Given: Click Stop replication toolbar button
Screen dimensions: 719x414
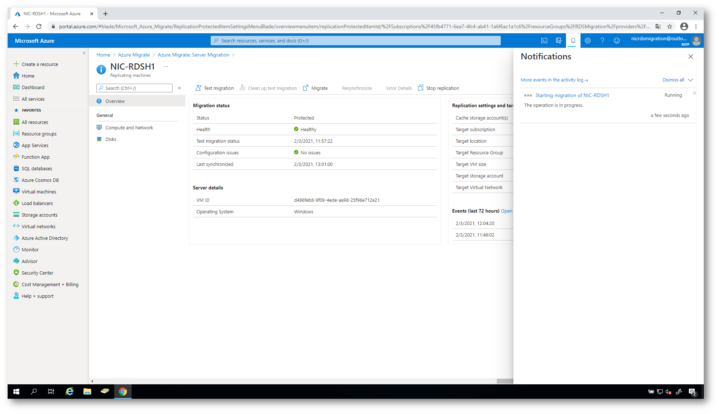Looking at the screenshot, I should click(x=438, y=88).
